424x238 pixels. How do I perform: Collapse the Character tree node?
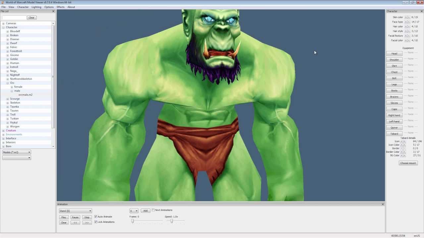click(x=3, y=27)
